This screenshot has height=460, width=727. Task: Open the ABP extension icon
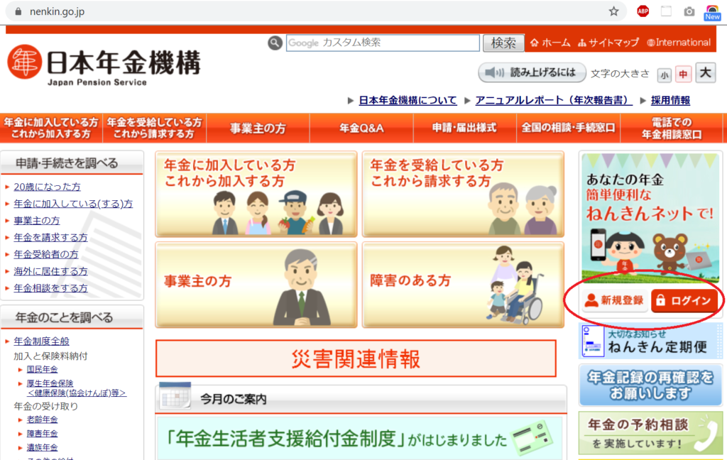pyautogui.click(x=643, y=11)
